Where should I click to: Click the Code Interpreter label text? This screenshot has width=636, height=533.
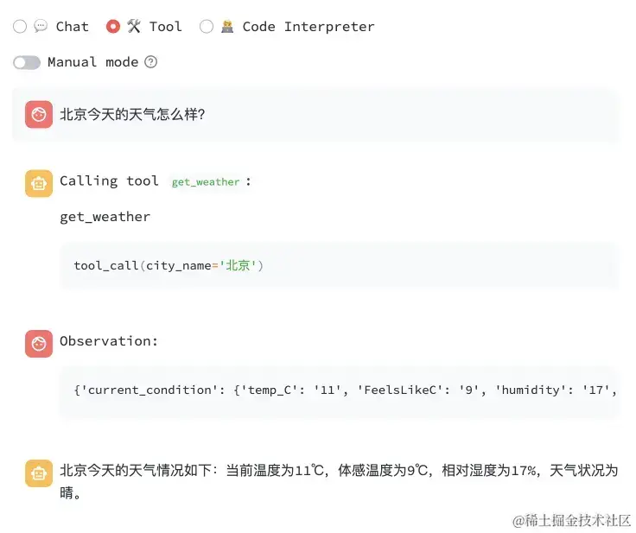308,27
